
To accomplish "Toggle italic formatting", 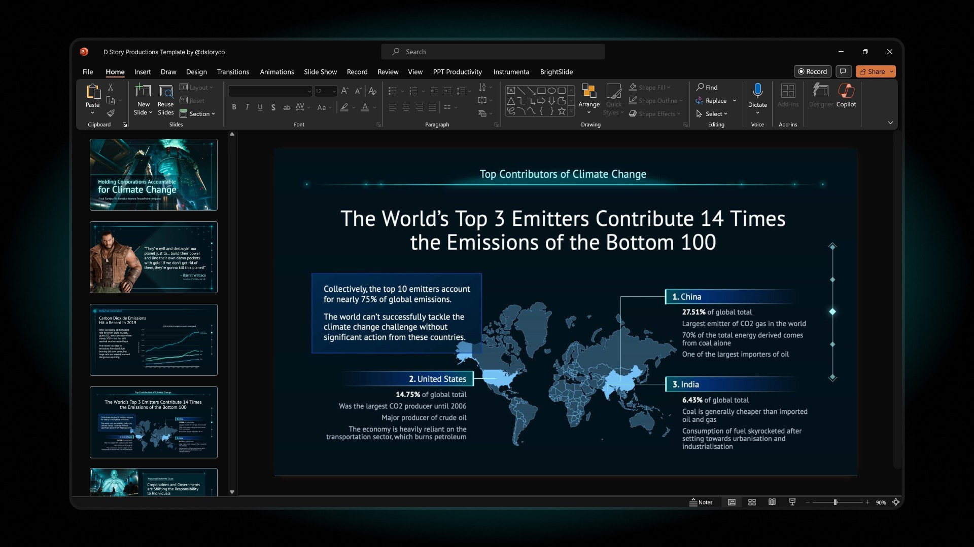I will 247,107.
